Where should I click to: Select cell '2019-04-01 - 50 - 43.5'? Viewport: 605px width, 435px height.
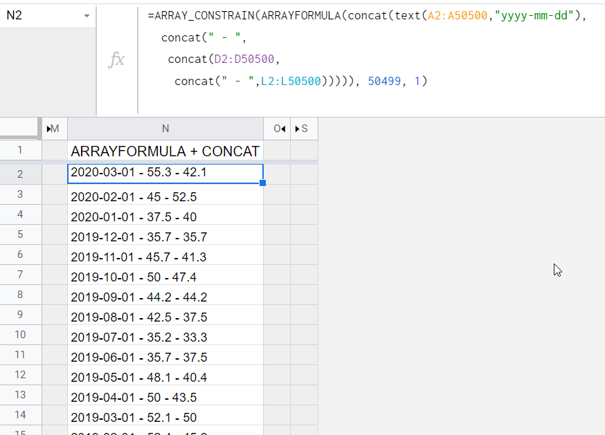165,396
